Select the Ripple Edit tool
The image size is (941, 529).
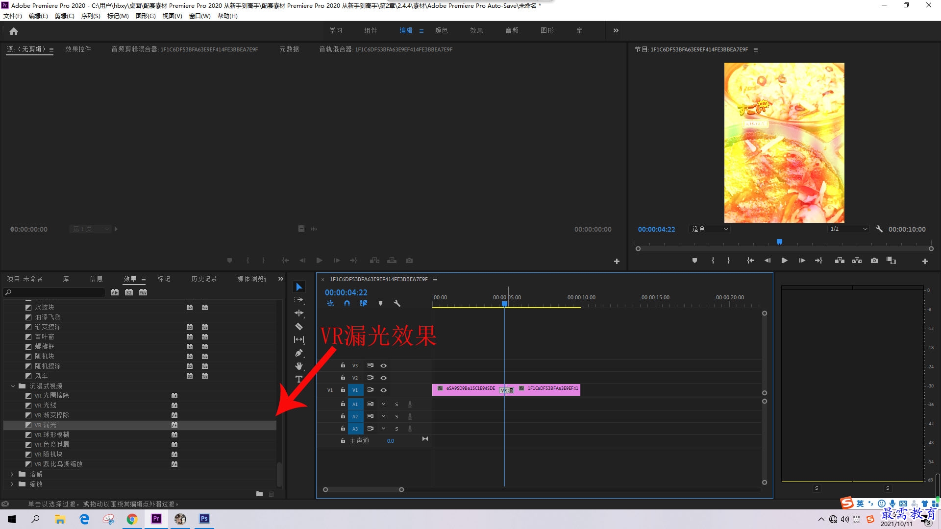click(299, 313)
